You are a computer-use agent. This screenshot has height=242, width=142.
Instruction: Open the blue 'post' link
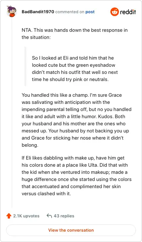(90, 12)
